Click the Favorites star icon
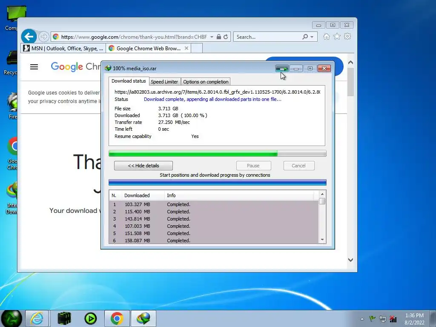This screenshot has width=436, height=327. (x=337, y=37)
